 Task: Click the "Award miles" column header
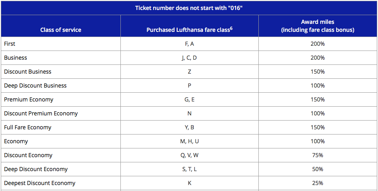[x=317, y=26]
